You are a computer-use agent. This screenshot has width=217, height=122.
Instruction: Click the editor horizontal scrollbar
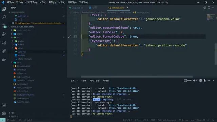point(137,77)
